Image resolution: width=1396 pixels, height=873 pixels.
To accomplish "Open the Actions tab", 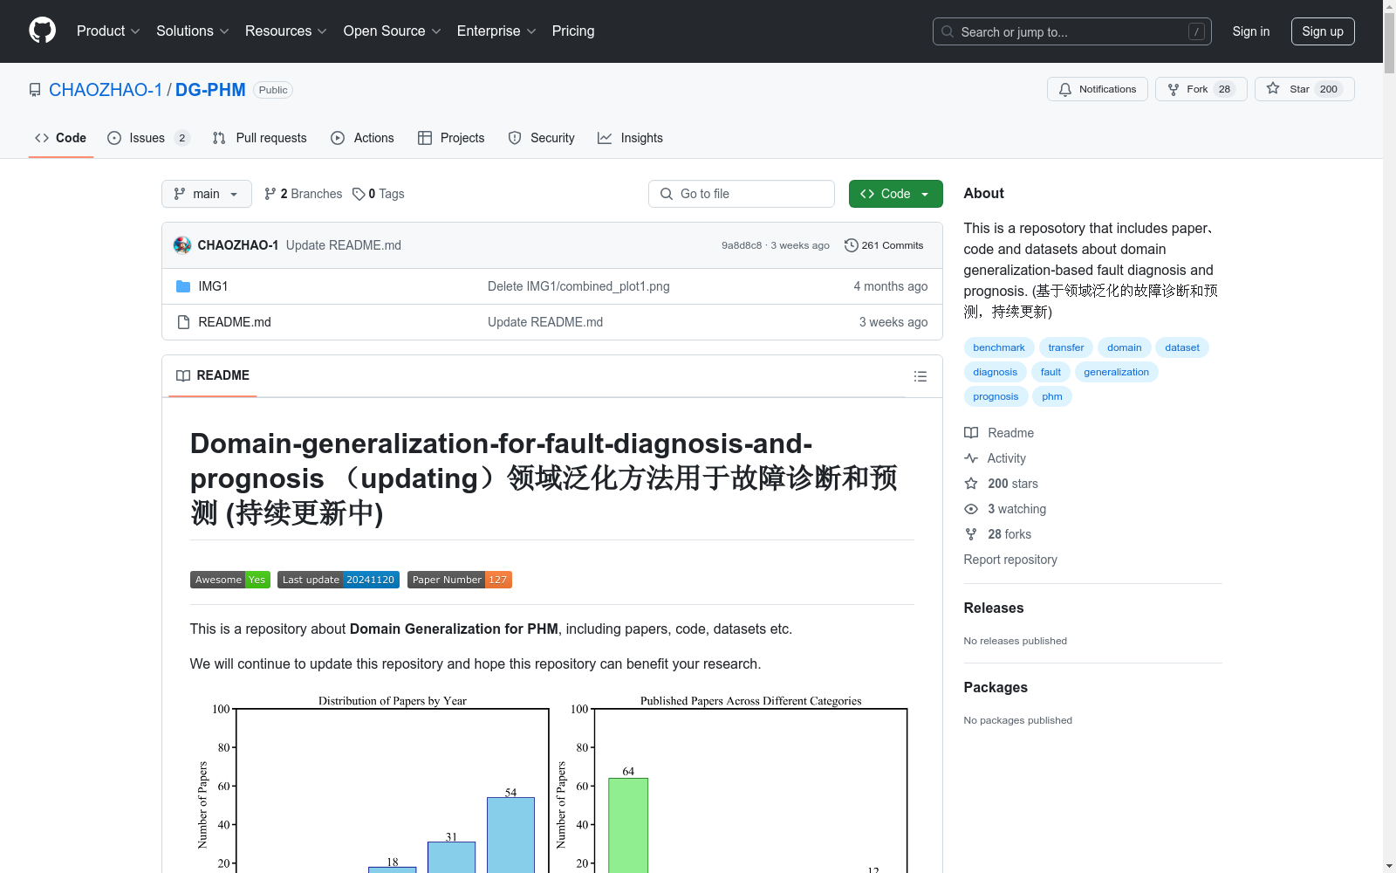I will [363, 138].
